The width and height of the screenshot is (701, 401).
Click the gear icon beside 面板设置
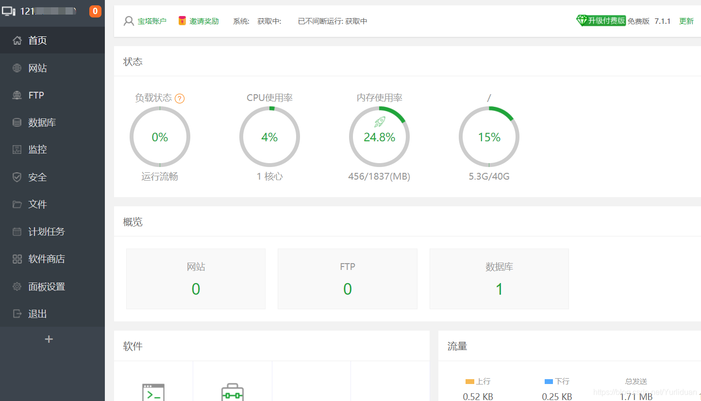(17, 286)
